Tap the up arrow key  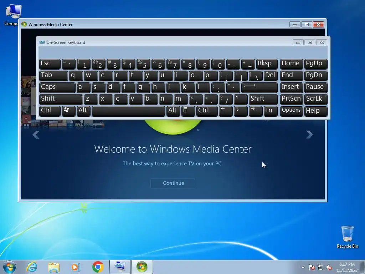pos(241,99)
